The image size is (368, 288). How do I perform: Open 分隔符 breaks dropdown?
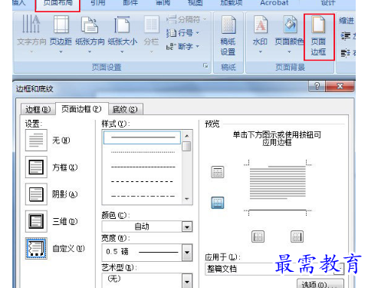click(x=186, y=19)
